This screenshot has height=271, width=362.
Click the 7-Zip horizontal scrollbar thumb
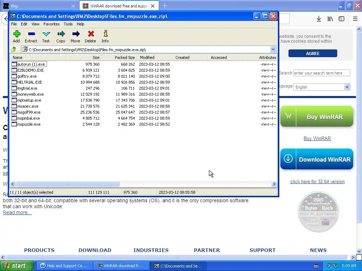(x=68, y=184)
